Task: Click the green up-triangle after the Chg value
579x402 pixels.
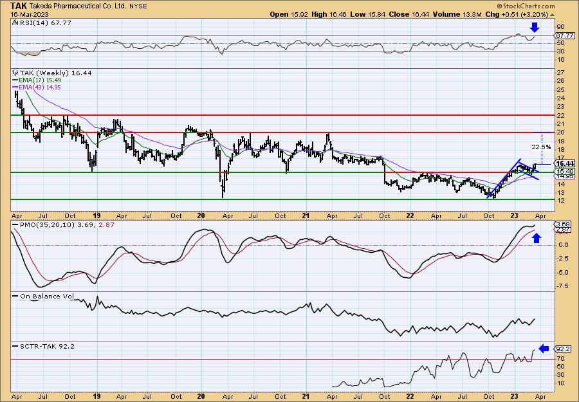Action: (553, 15)
